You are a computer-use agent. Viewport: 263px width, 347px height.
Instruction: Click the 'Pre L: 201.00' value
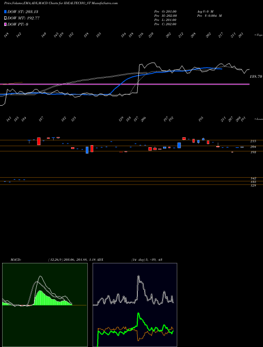click(165, 20)
